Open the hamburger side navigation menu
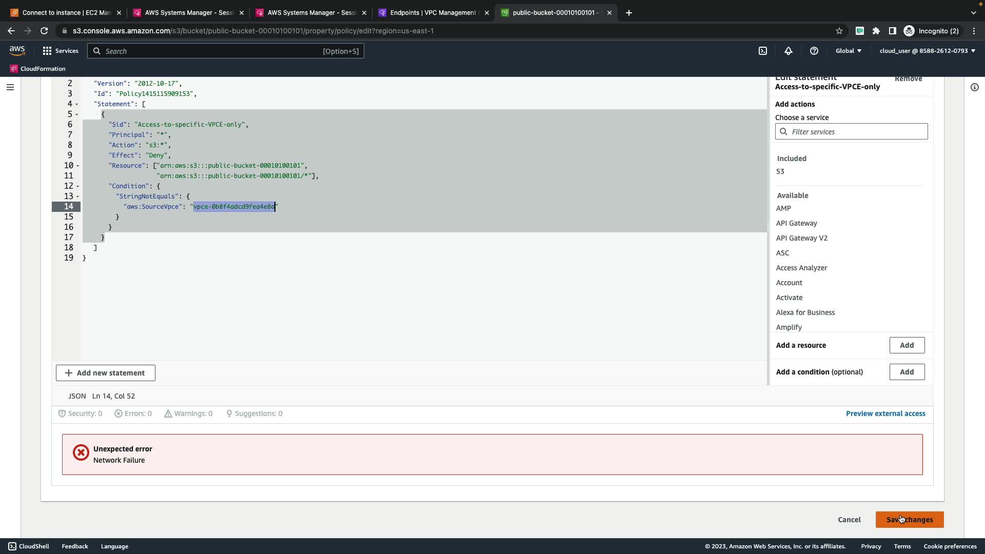Viewport: 985px width, 554px height. pos(10,87)
